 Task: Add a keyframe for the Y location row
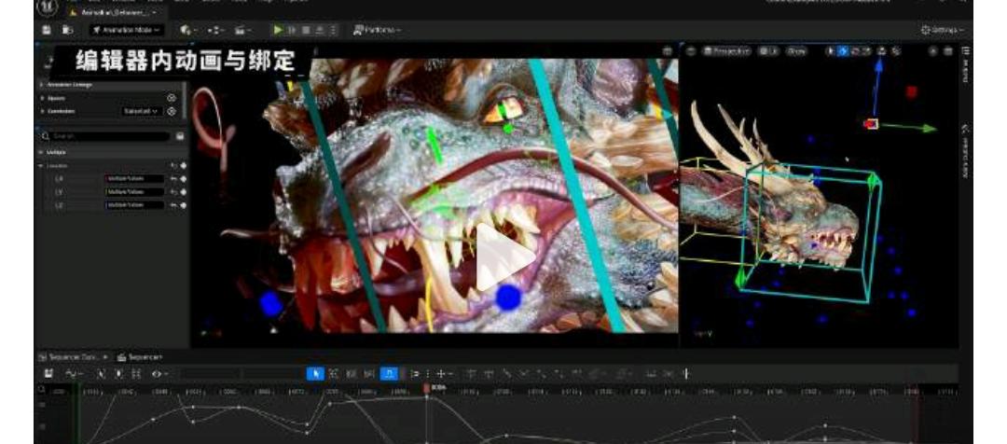coord(184,192)
